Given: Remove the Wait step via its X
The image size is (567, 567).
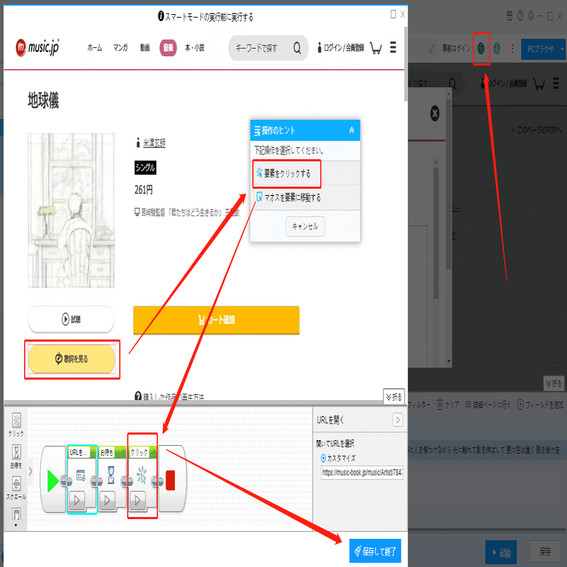Looking at the screenshot, I should point(124,451).
